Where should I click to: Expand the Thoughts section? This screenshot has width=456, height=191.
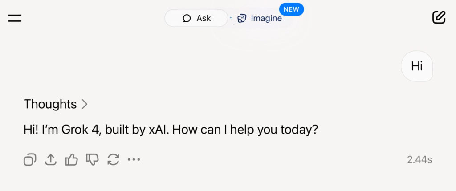[x=50, y=104]
